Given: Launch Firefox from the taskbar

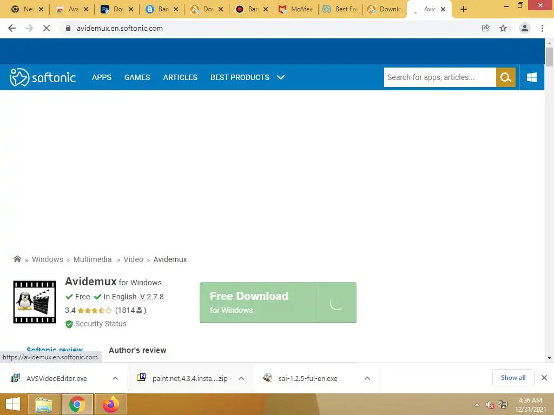Looking at the screenshot, I should [111, 404].
